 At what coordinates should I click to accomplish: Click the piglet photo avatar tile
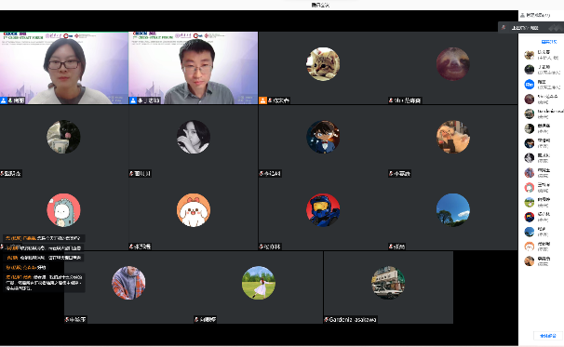[452, 137]
